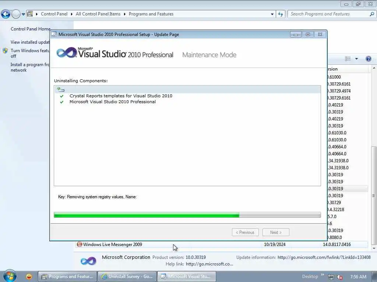Click version .4.32218 in list

(x=336, y=210)
